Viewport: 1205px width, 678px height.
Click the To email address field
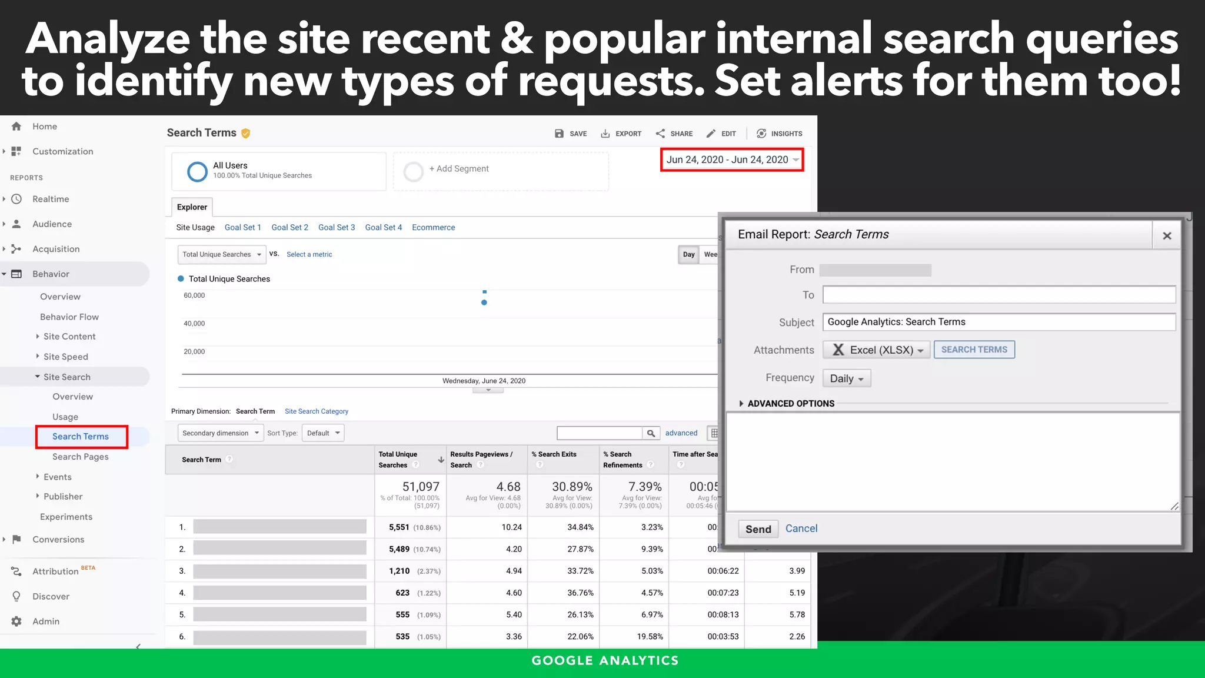point(998,295)
